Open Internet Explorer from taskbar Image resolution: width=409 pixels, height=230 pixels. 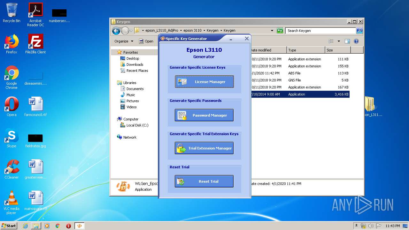[25, 226]
